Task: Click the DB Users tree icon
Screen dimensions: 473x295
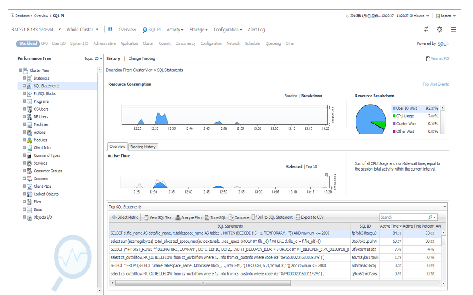Action: 29,117
